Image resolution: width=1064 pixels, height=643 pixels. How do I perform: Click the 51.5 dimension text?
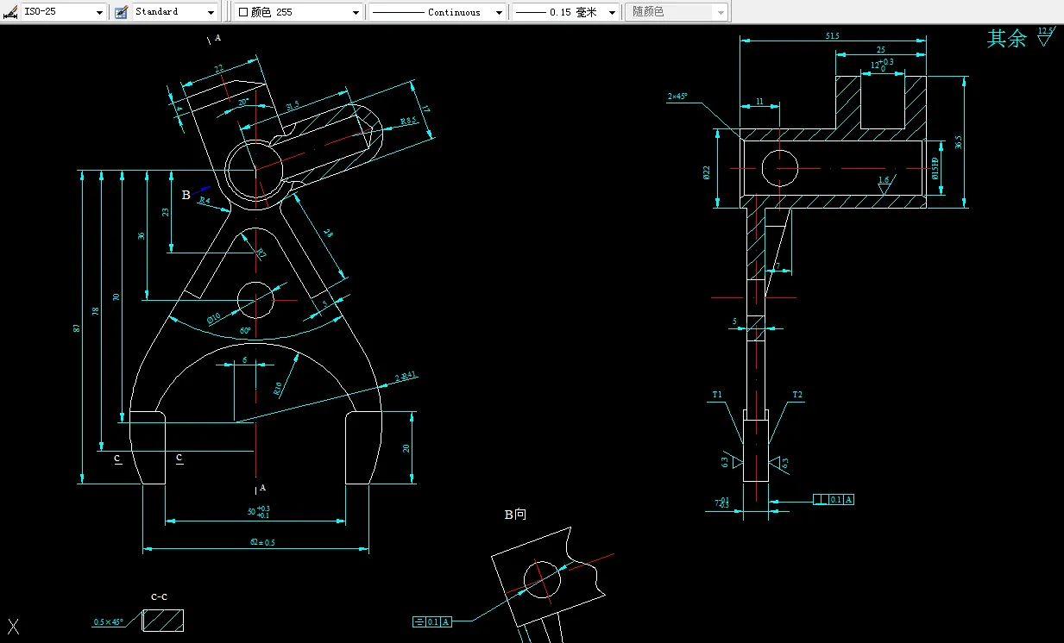tap(833, 35)
